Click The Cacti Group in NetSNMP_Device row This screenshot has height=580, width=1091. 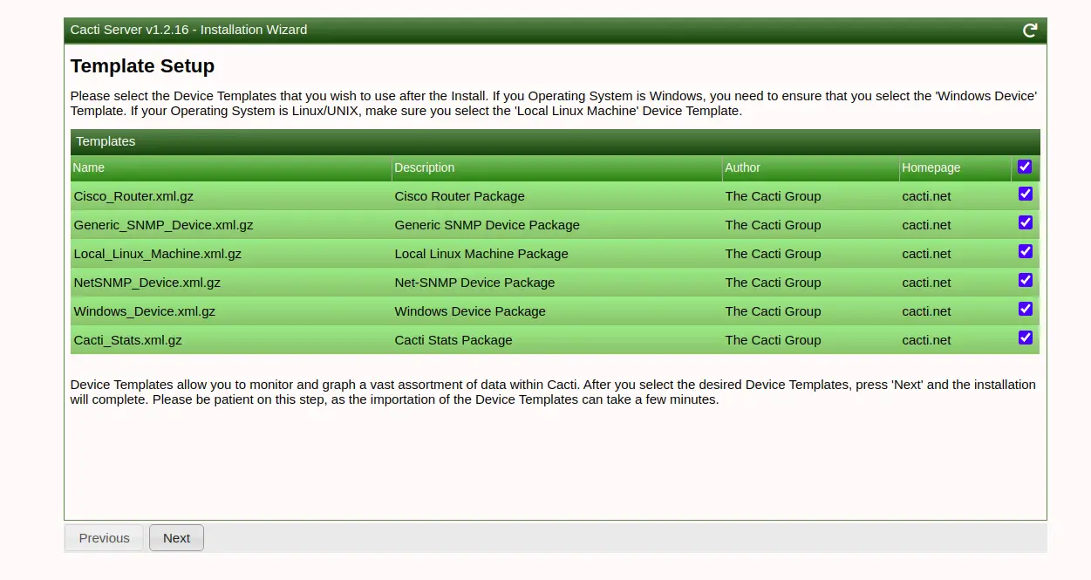[x=773, y=283]
